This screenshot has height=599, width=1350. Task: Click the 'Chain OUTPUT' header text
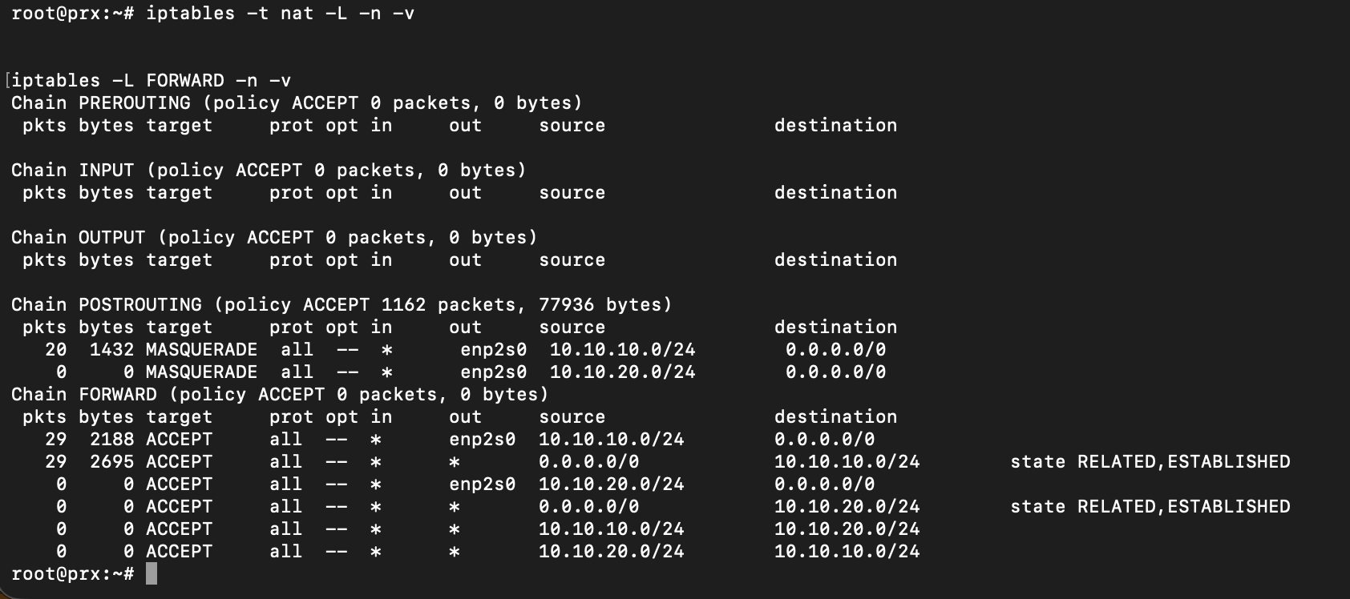[79, 238]
